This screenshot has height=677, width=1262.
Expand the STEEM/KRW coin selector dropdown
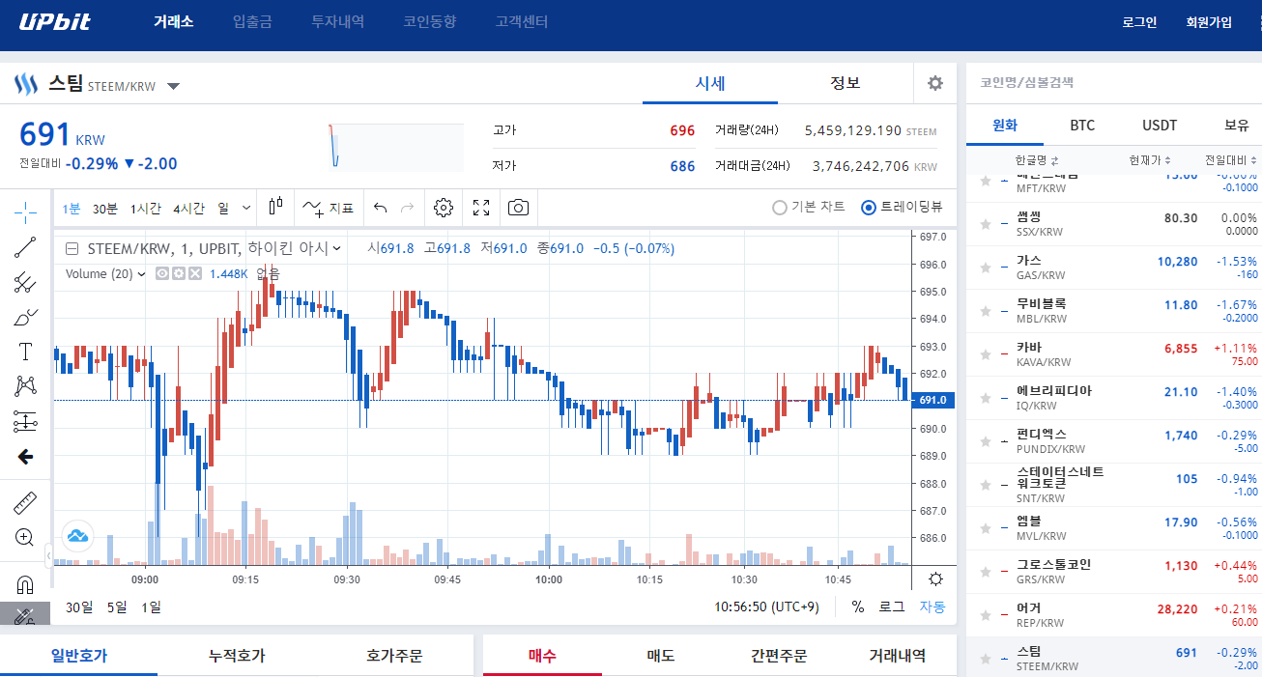(x=173, y=86)
